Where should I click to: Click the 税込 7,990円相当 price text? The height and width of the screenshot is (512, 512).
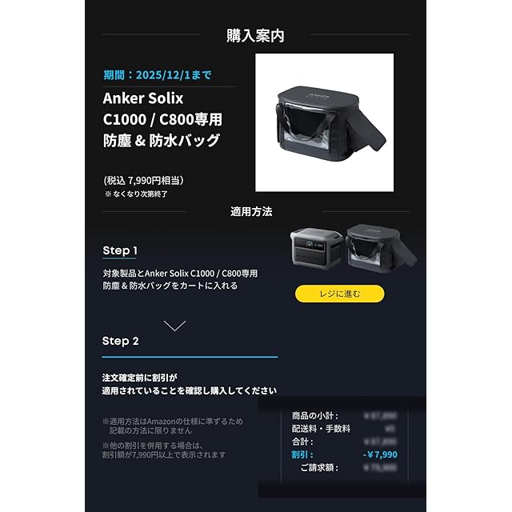coord(144,180)
